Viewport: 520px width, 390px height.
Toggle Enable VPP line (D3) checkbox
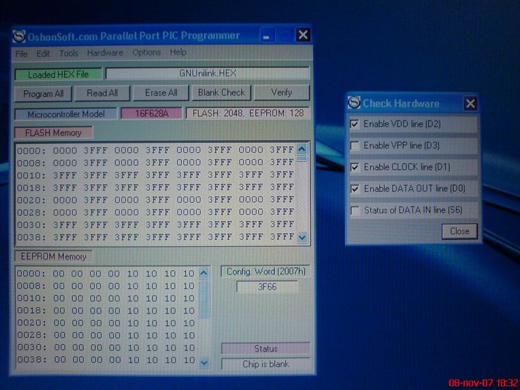click(x=354, y=145)
